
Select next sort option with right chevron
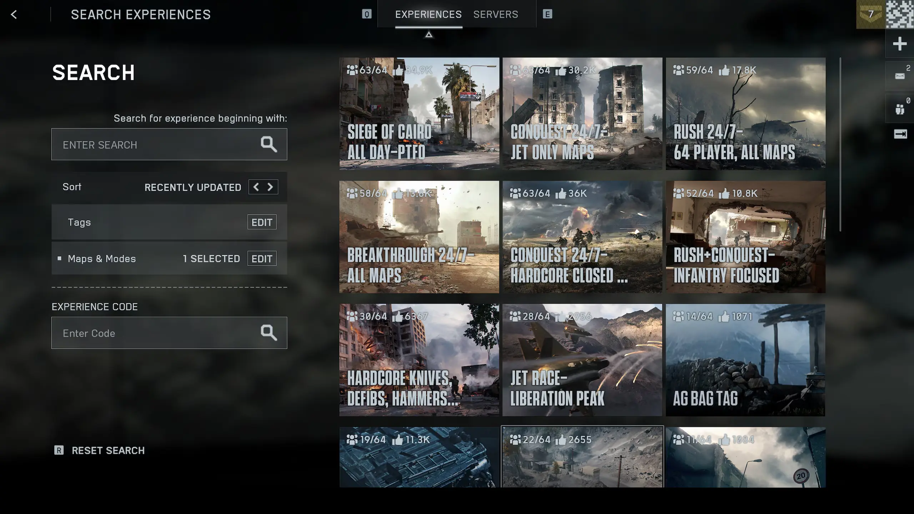click(x=270, y=187)
